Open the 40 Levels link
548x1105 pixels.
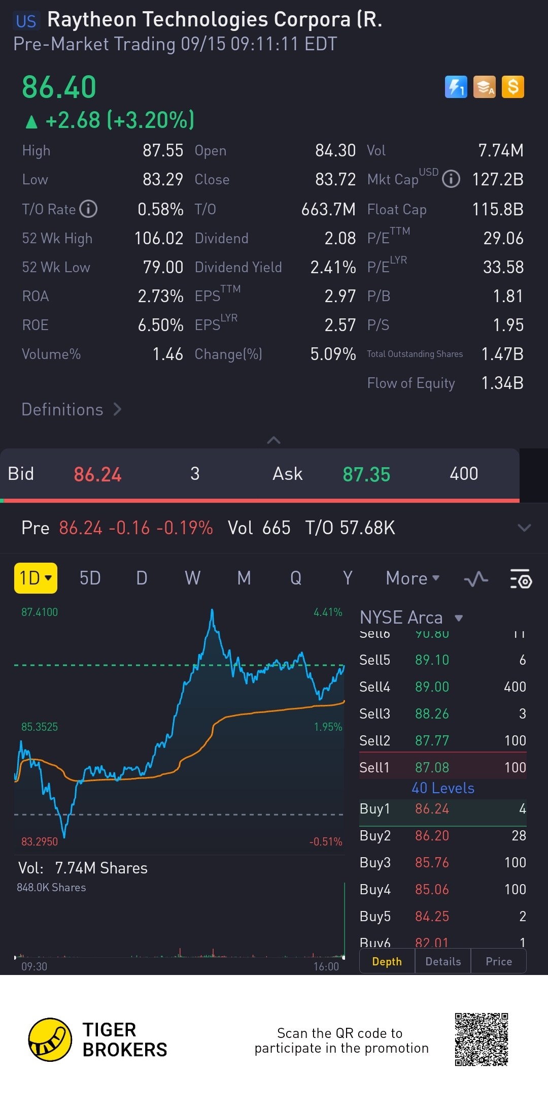(x=443, y=788)
